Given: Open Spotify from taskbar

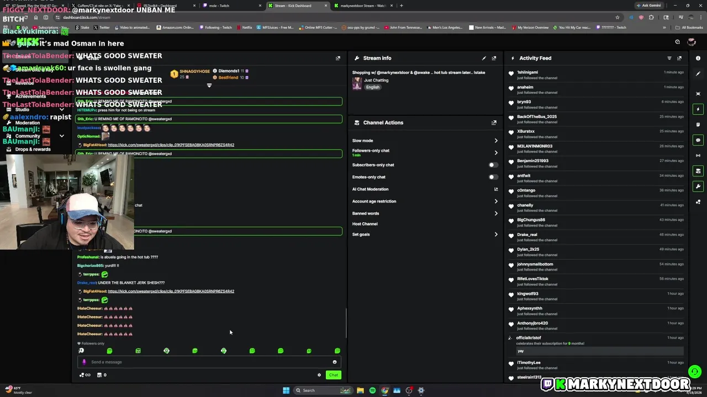Looking at the screenshot, I should coord(372,390).
